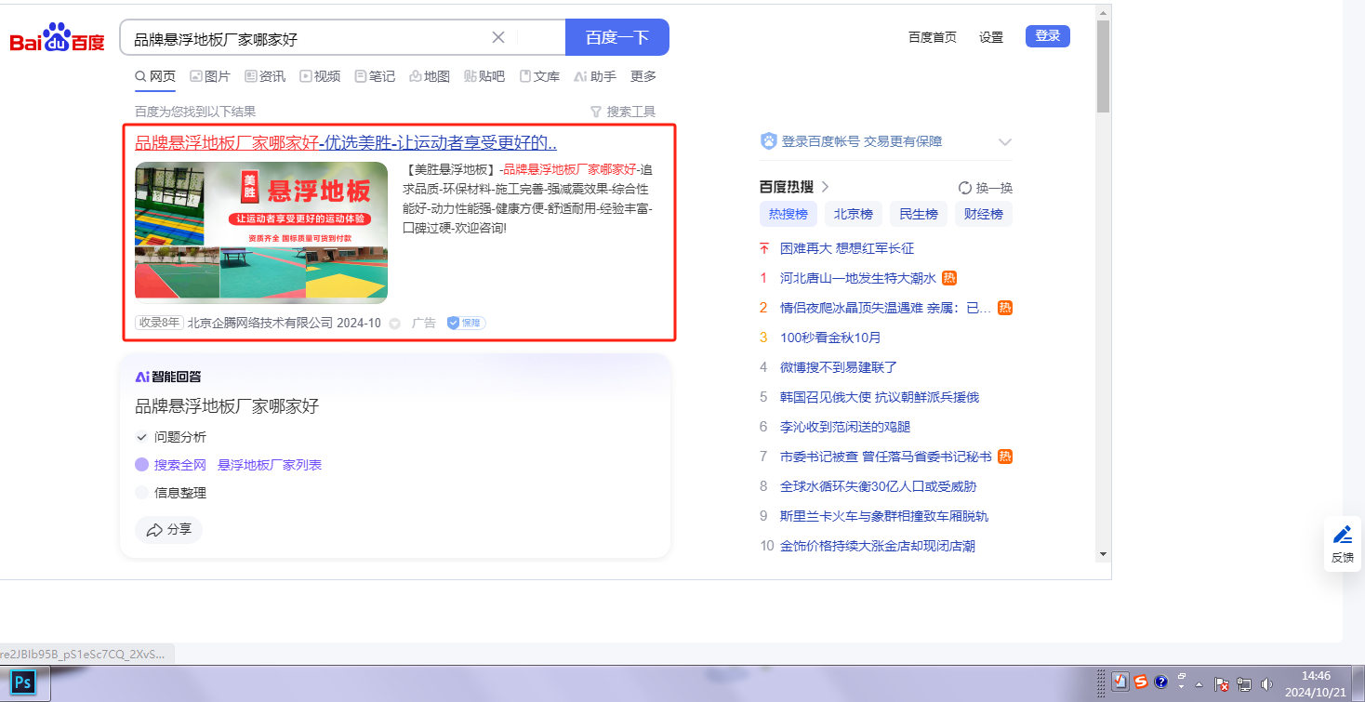Click the Ai 智能回答 header logo
The image size is (1365, 702).
168,377
